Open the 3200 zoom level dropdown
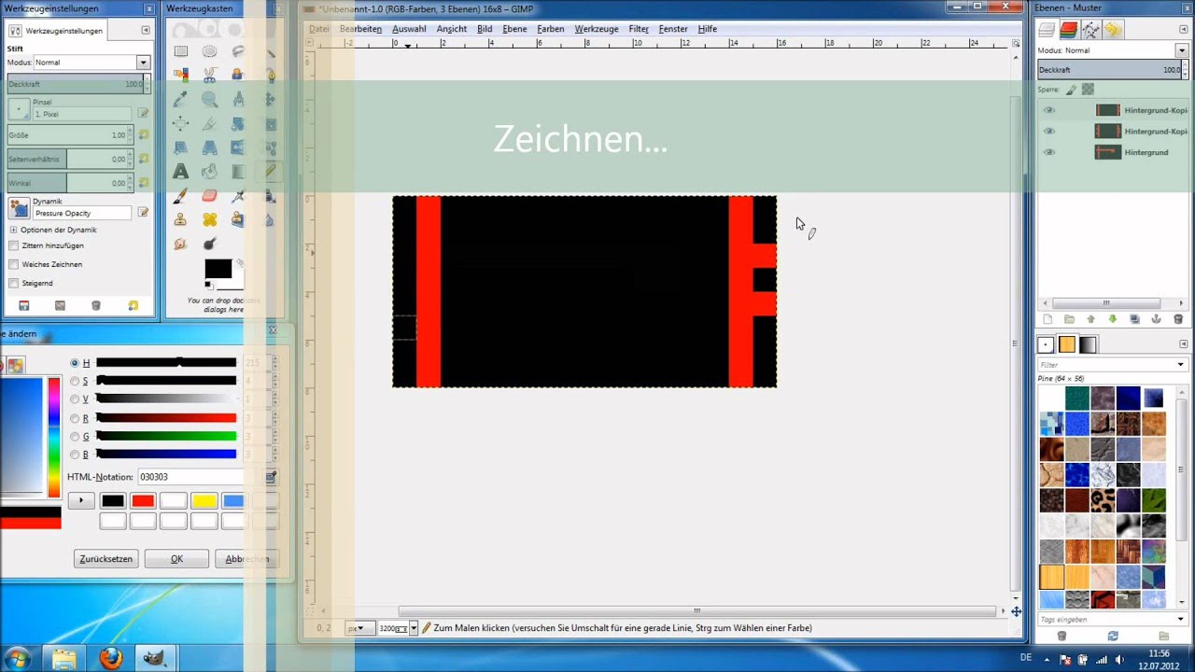 (414, 628)
